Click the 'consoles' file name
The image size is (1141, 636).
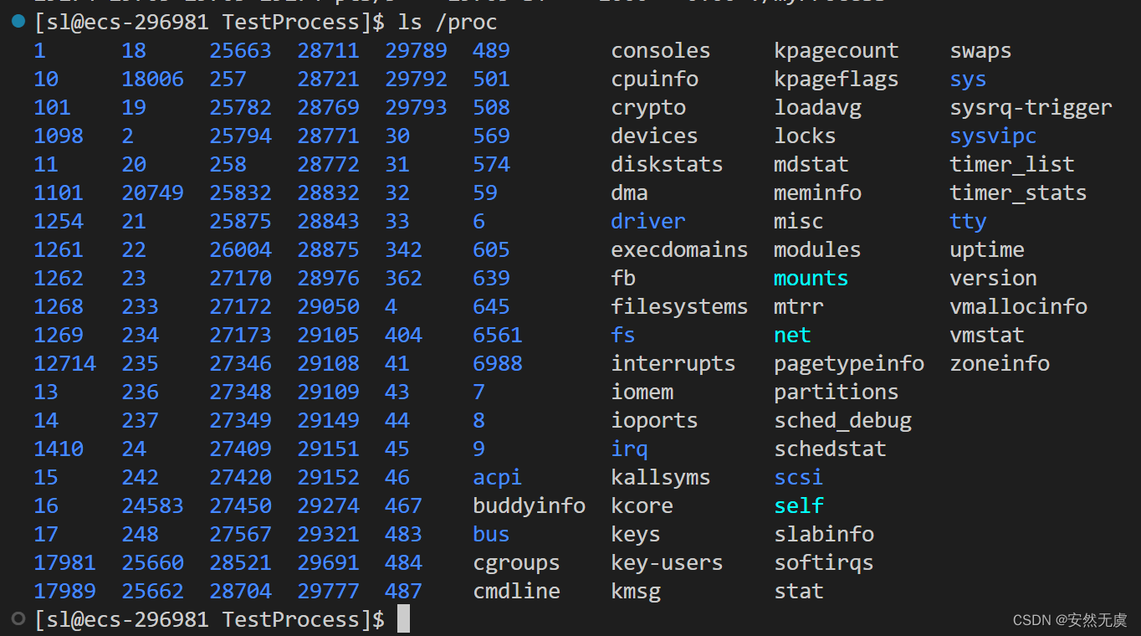tap(661, 50)
